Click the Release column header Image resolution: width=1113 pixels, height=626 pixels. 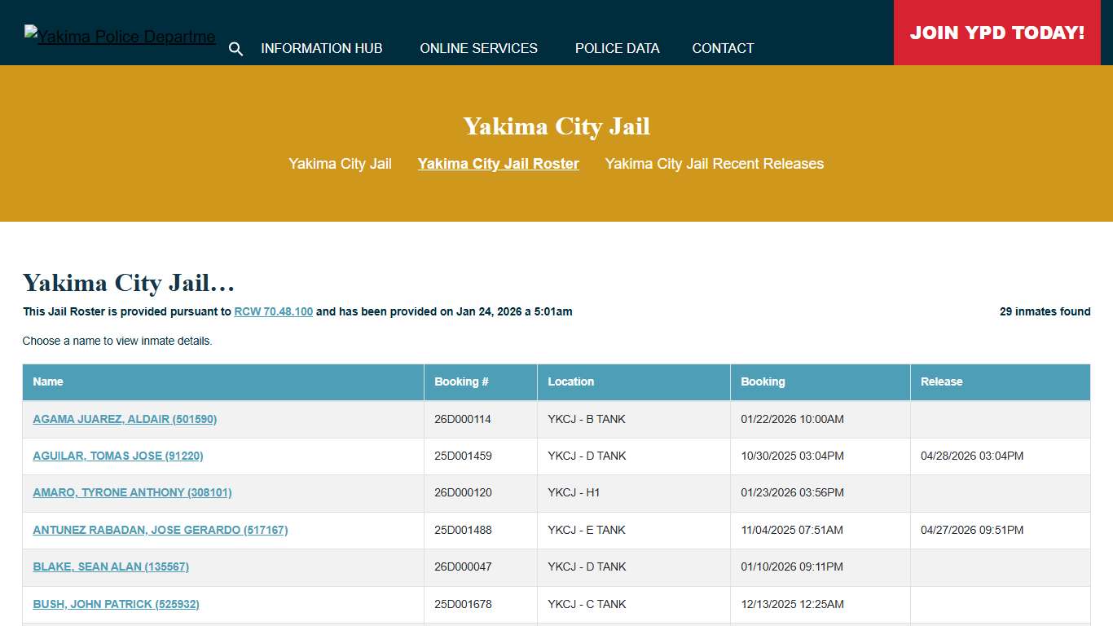tap(941, 381)
